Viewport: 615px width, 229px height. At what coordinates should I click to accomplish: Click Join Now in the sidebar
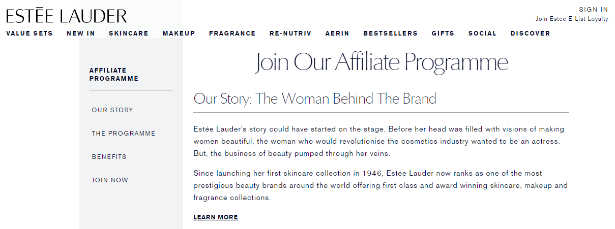[110, 180]
